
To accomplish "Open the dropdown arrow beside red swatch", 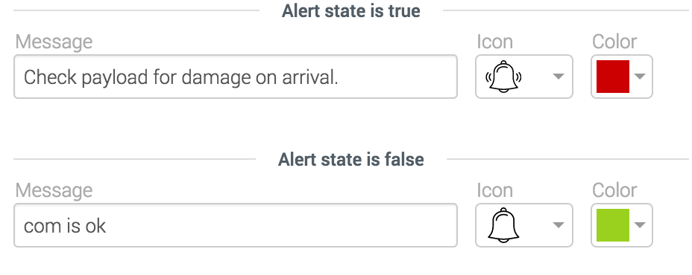I will point(640,77).
